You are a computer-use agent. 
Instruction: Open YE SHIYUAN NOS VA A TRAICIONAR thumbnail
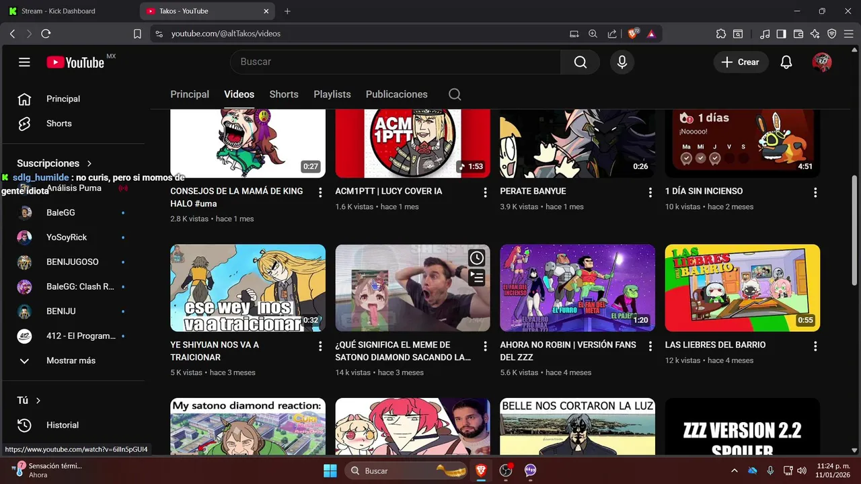point(248,288)
